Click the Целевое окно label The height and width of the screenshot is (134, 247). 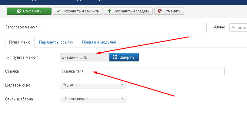pyautogui.click(x=18, y=85)
